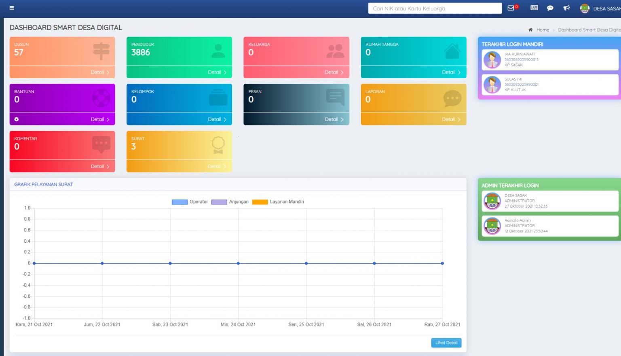Toggle Layanan Mandiri series in chart legend
This screenshot has width=621, height=356.
click(x=278, y=202)
